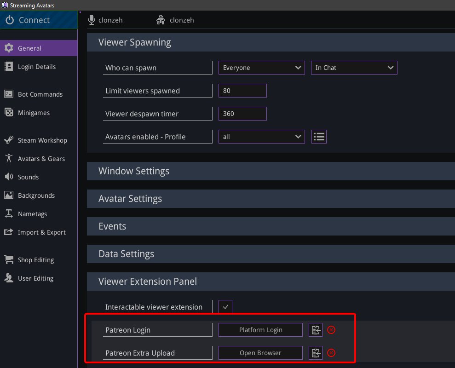Clear Patreon Login with red X
The height and width of the screenshot is (368, 455).
[331, 330]
